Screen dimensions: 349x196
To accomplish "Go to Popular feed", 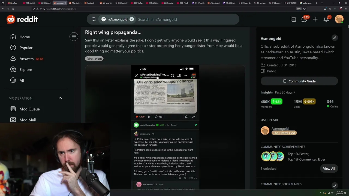I will click(26, 48).
